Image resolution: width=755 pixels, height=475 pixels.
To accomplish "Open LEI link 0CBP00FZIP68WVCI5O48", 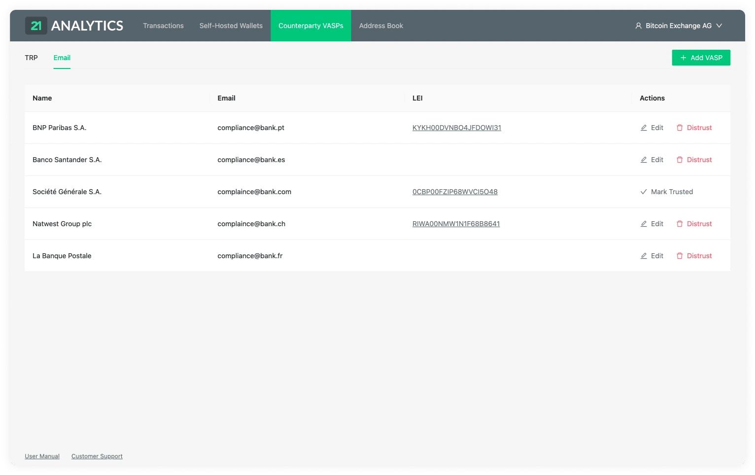I will point(455,192).
